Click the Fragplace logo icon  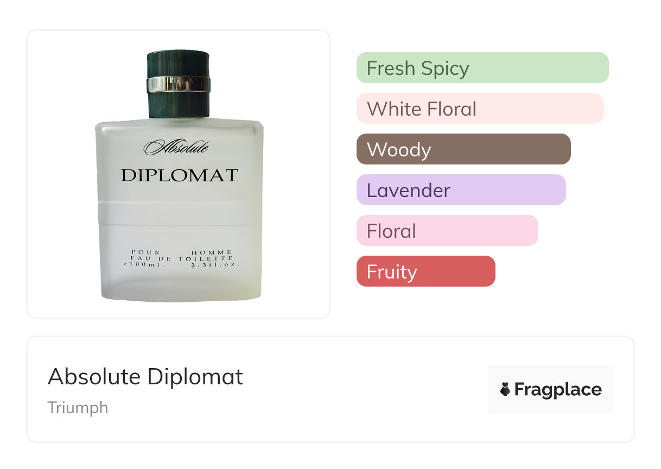point(505,389)
